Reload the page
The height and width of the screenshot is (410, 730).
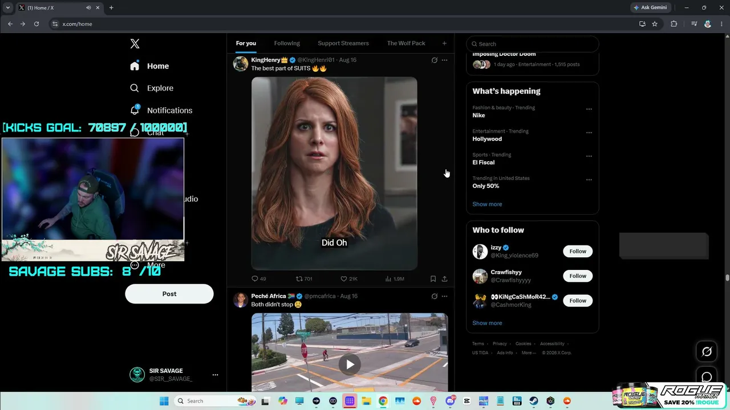(x=36, y=24)
